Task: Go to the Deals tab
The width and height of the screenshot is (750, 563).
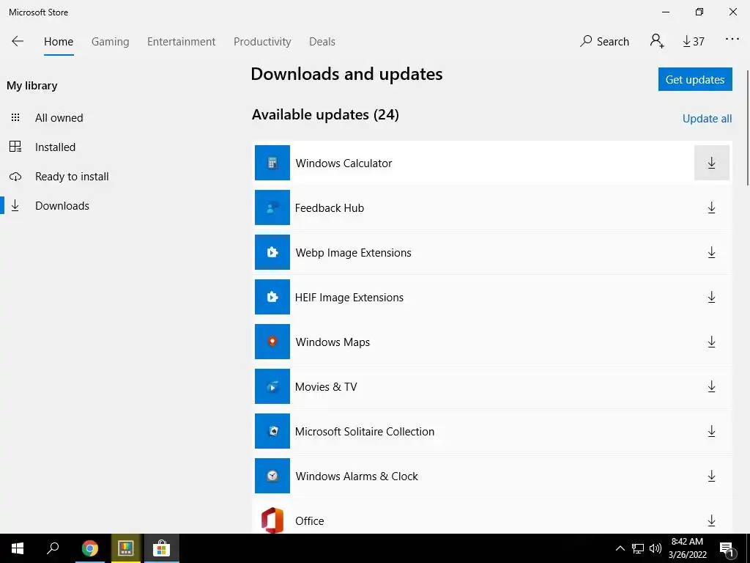Action: pos(322,42)
